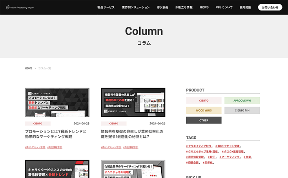The width and height of the screenshot is (288, 178).
Task: Filter by APROOVE WM product
Action: click(x=242, y=100)
